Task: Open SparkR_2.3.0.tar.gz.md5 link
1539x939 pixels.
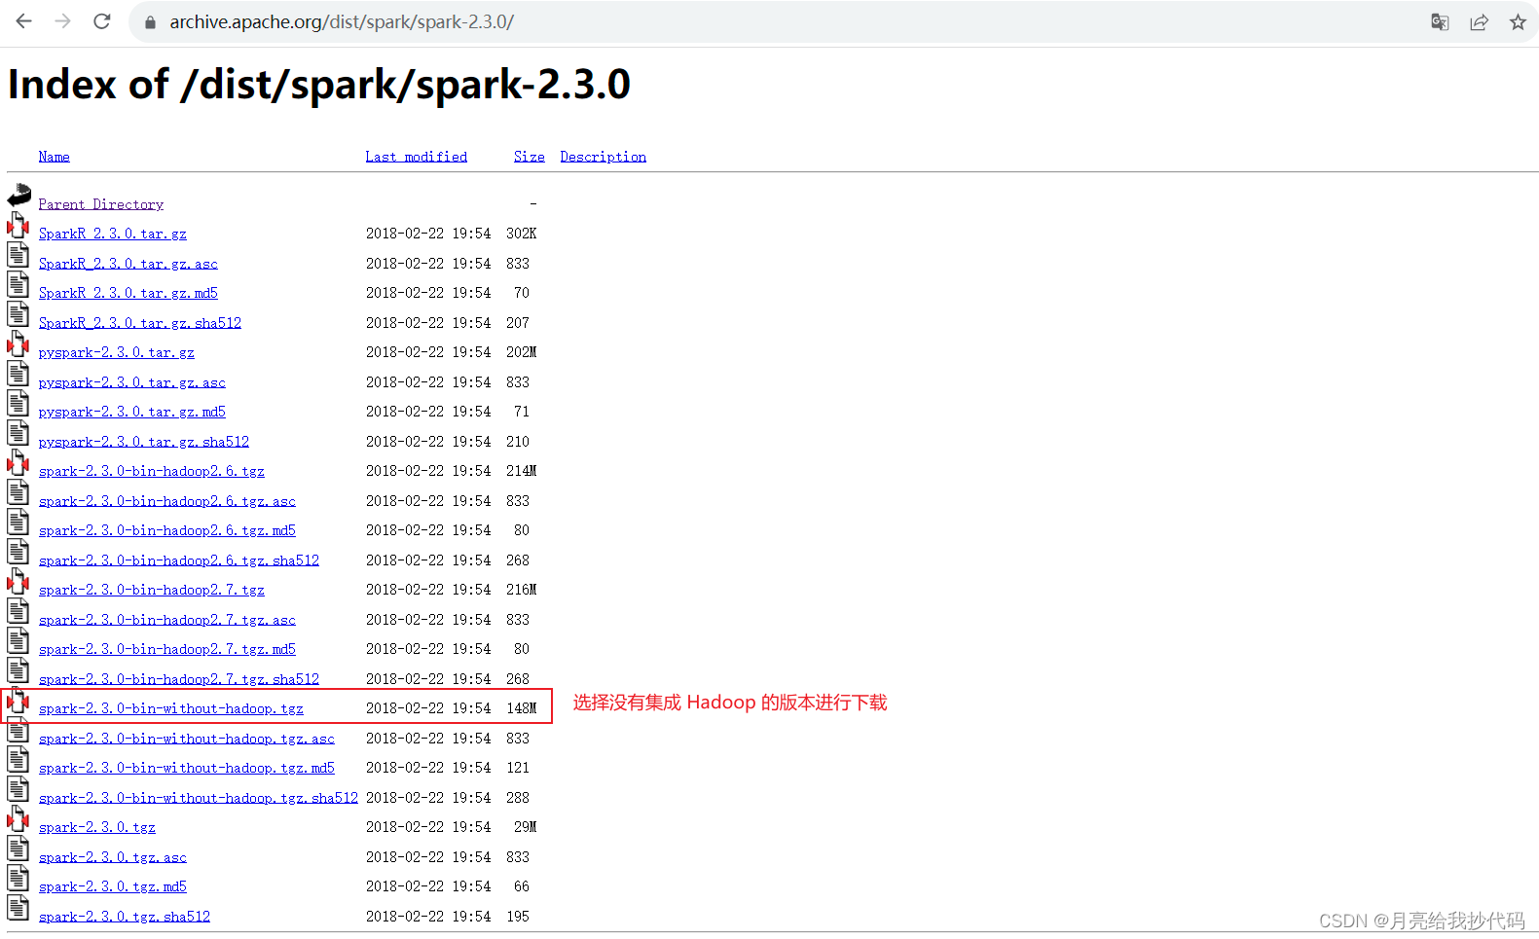Action: pos(128,293)
